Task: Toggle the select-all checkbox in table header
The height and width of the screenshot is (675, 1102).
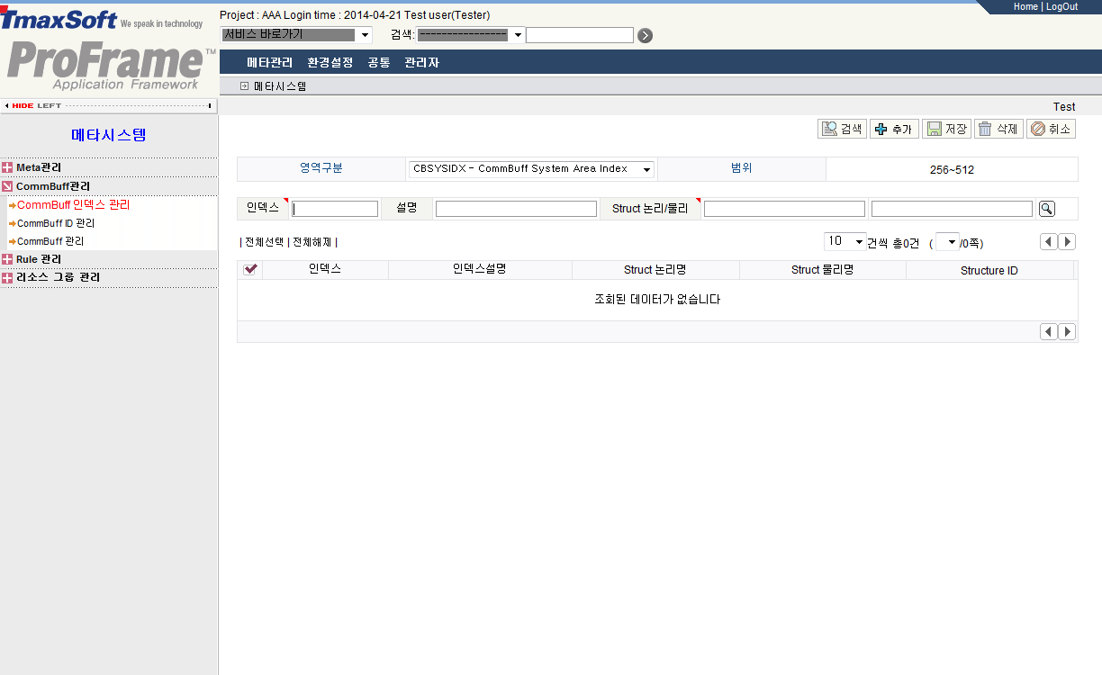Action: pos(250,269)
